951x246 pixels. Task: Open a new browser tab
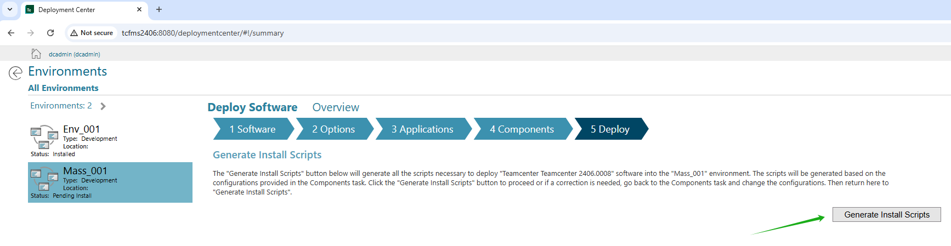click(x=159, y=9)
